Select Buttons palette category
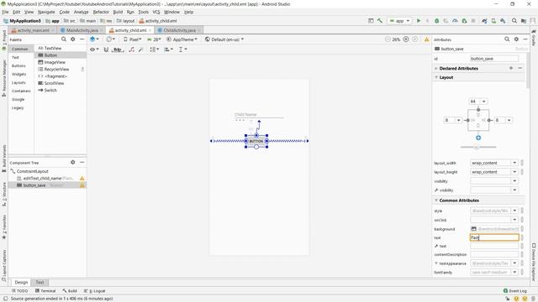The width and height of the screenshot is (538, 302). click(x=18, y=65)
